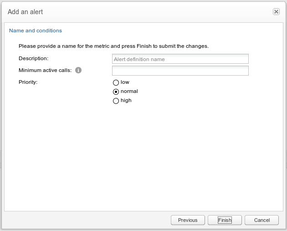Focus the Description text field
Image resolution: width=287 pixels, height=231 pixels.
point(180,59)
